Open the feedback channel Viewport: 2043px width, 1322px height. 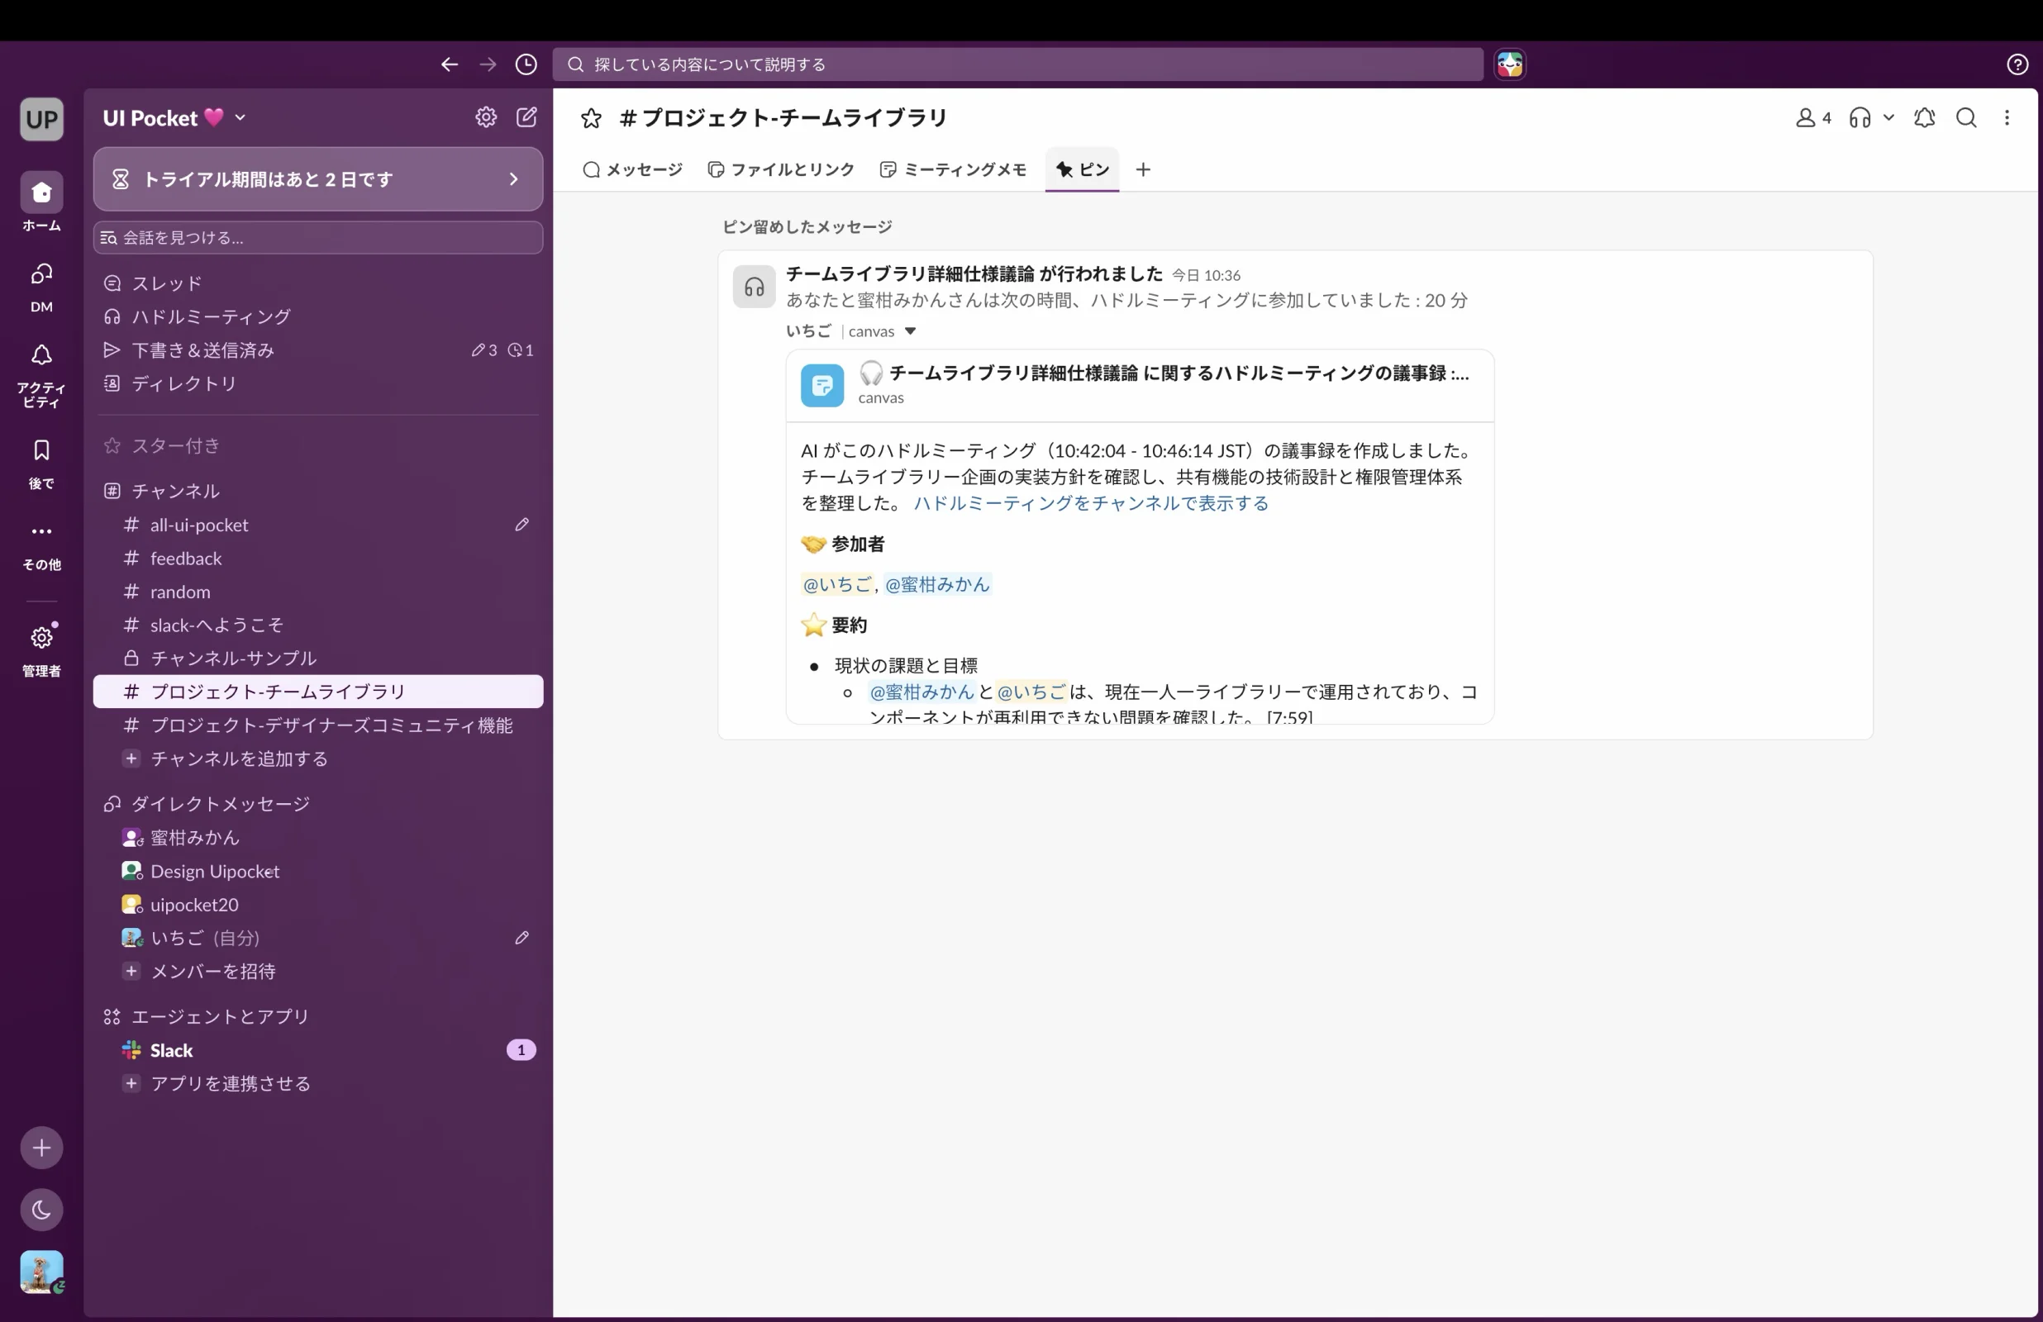click(317, 558)
